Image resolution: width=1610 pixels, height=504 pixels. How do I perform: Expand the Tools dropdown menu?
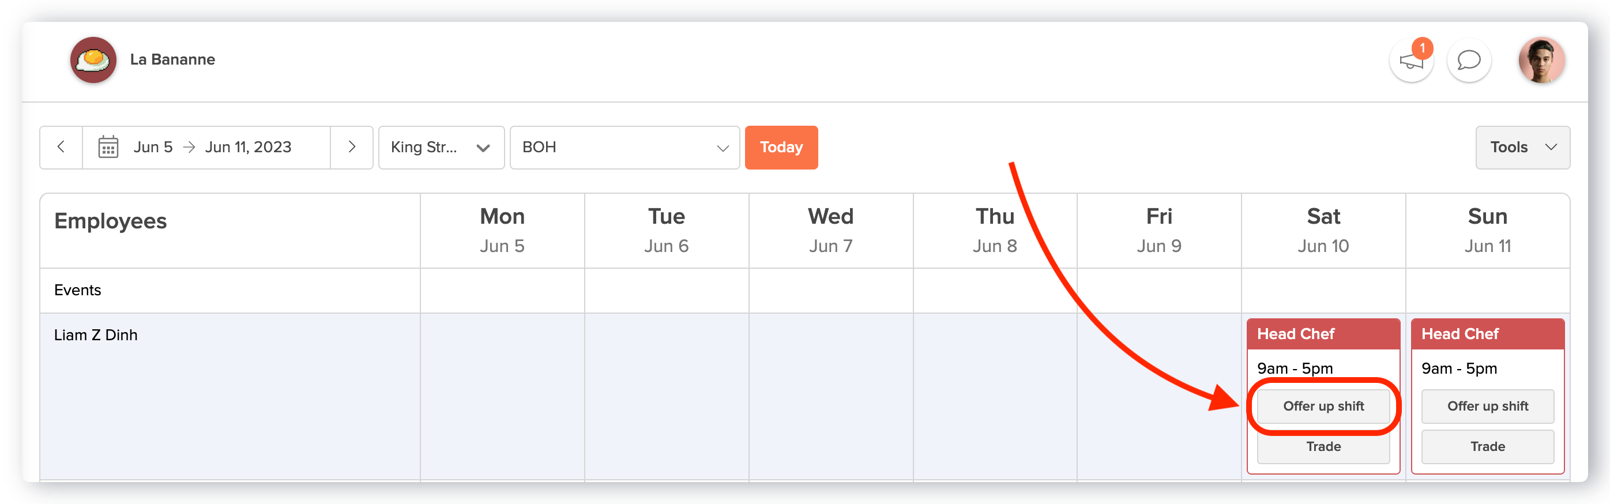click(x=1522, y=147)
